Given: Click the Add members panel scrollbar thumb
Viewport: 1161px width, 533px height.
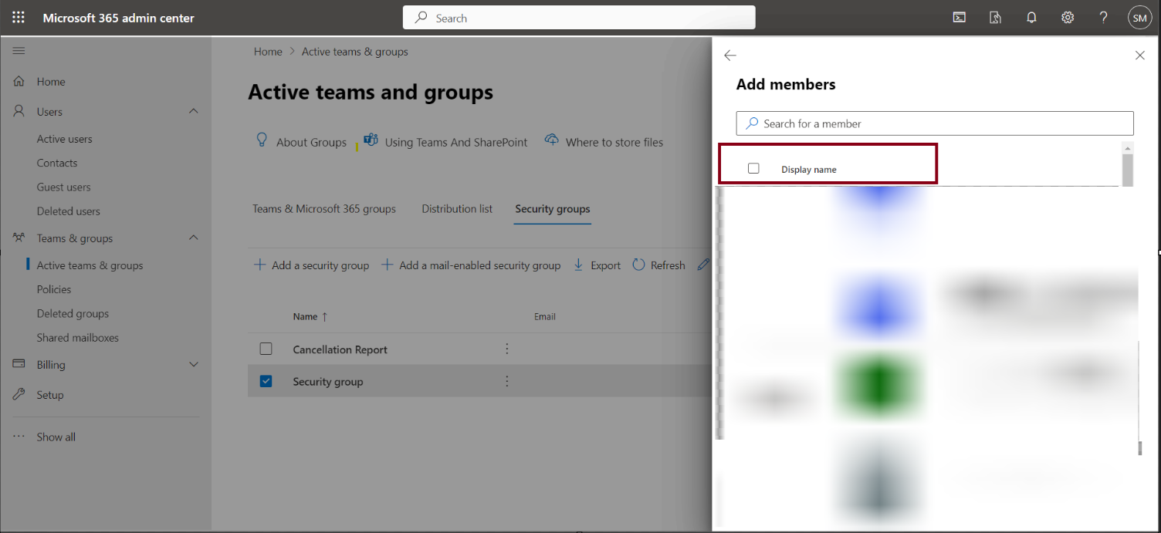Looking at the screenshot, I should [x=1127, y=170].
